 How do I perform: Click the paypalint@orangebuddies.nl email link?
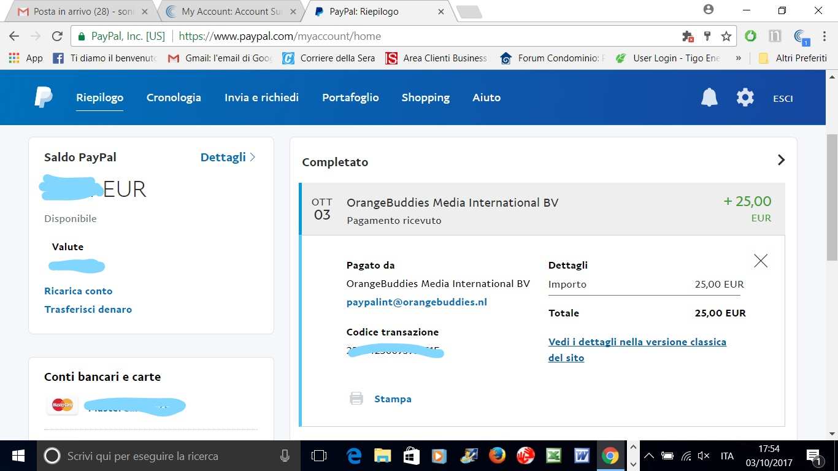417,302
